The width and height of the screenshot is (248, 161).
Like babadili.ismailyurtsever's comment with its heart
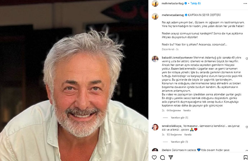247,59
